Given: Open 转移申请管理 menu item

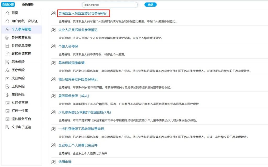Looking at the screenshot, I should [21, 54].
